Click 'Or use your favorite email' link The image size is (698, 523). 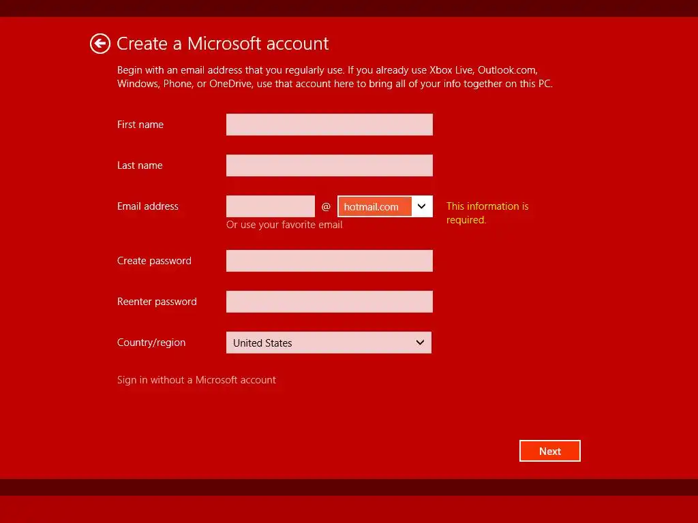coord(284,225)
